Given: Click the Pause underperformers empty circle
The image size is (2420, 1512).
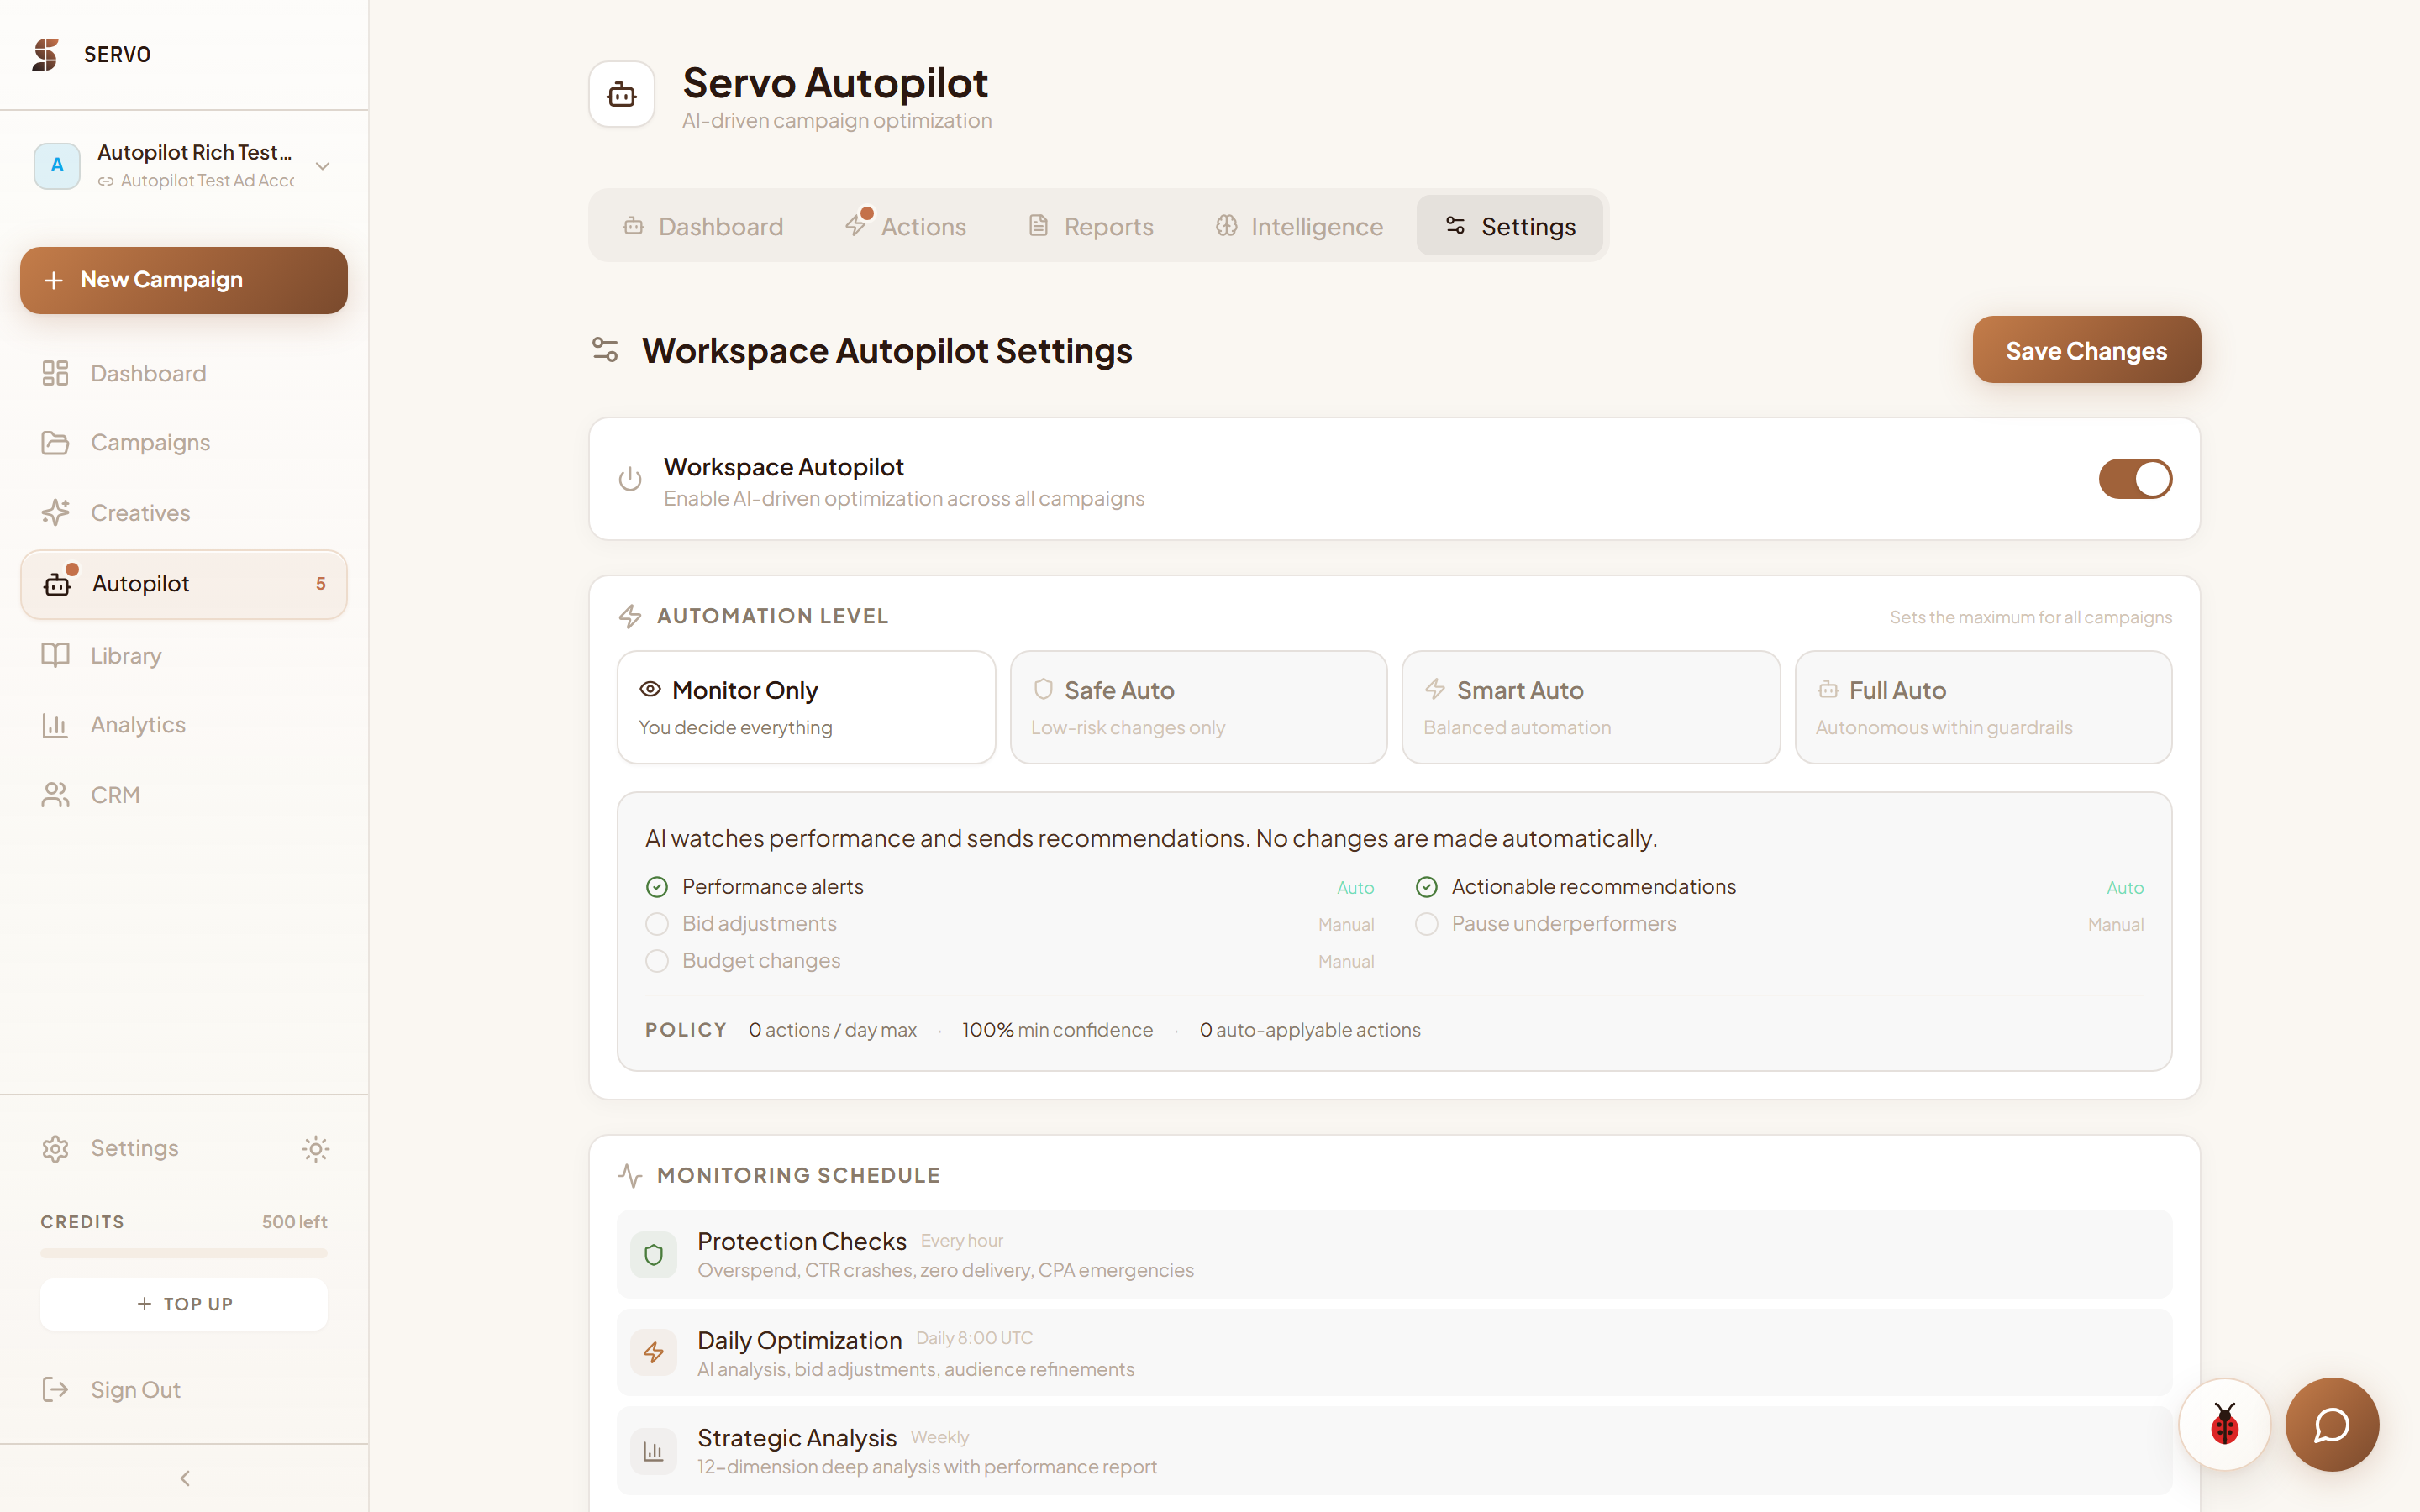Looking at the screenshot, I should pyautogui.click(x=1427, y=924).
